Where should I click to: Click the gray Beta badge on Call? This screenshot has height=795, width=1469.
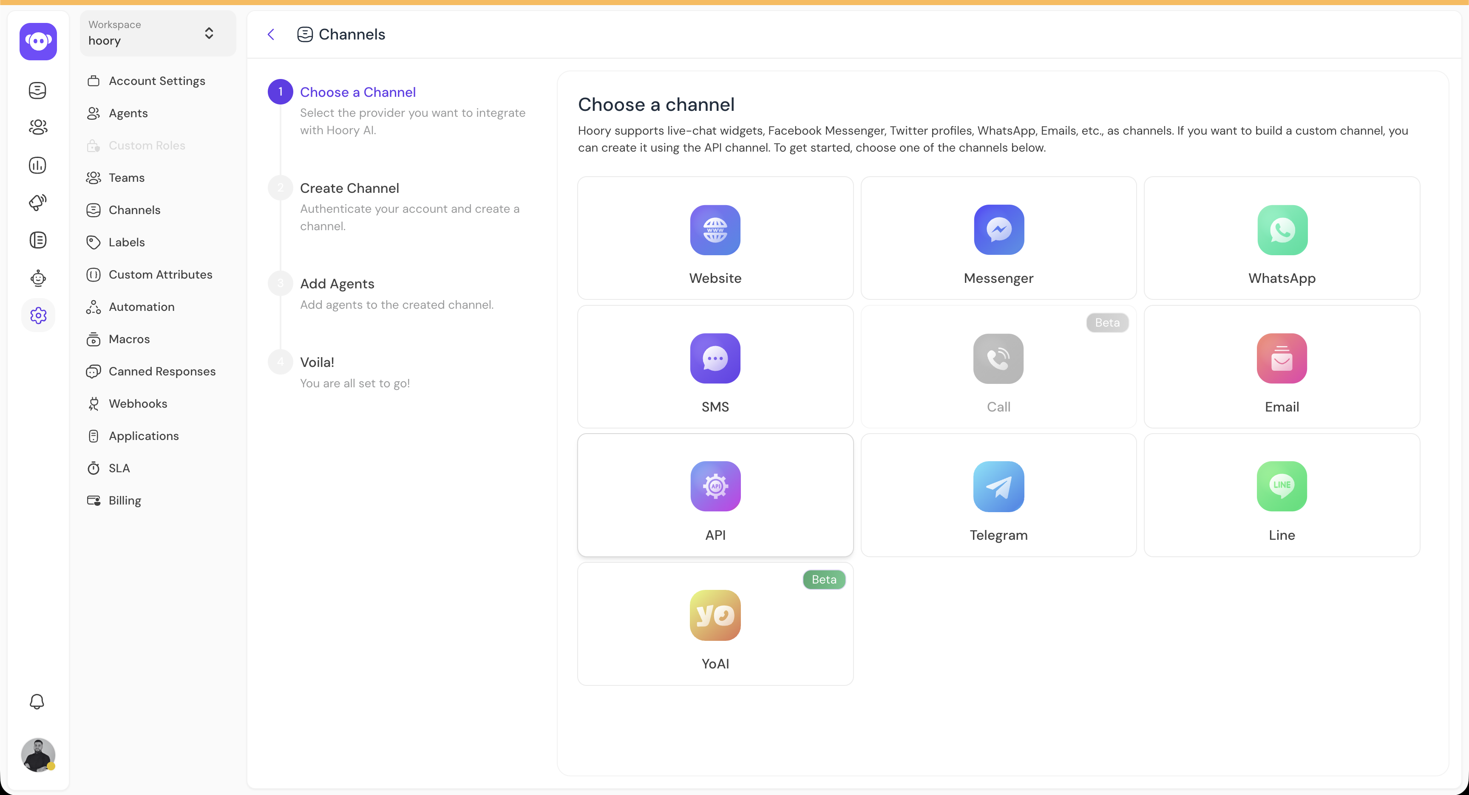(x=1107, y=323)
